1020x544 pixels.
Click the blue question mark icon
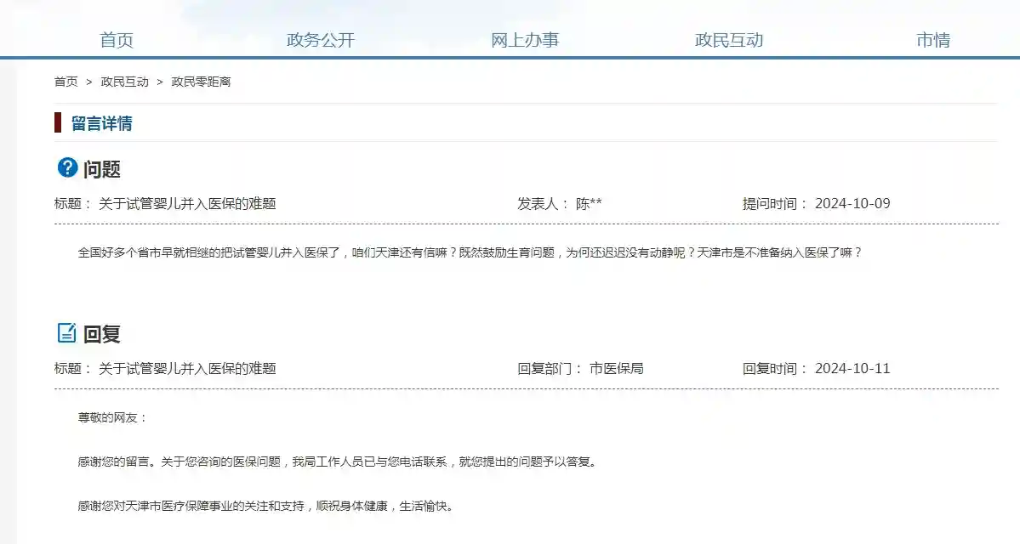(67, 167)
